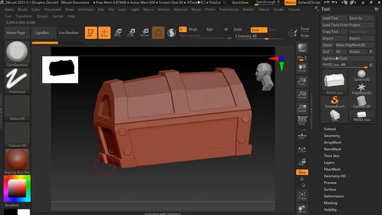
Task: Click the Make PolyMesh3D button
Action: click(354, 45)
